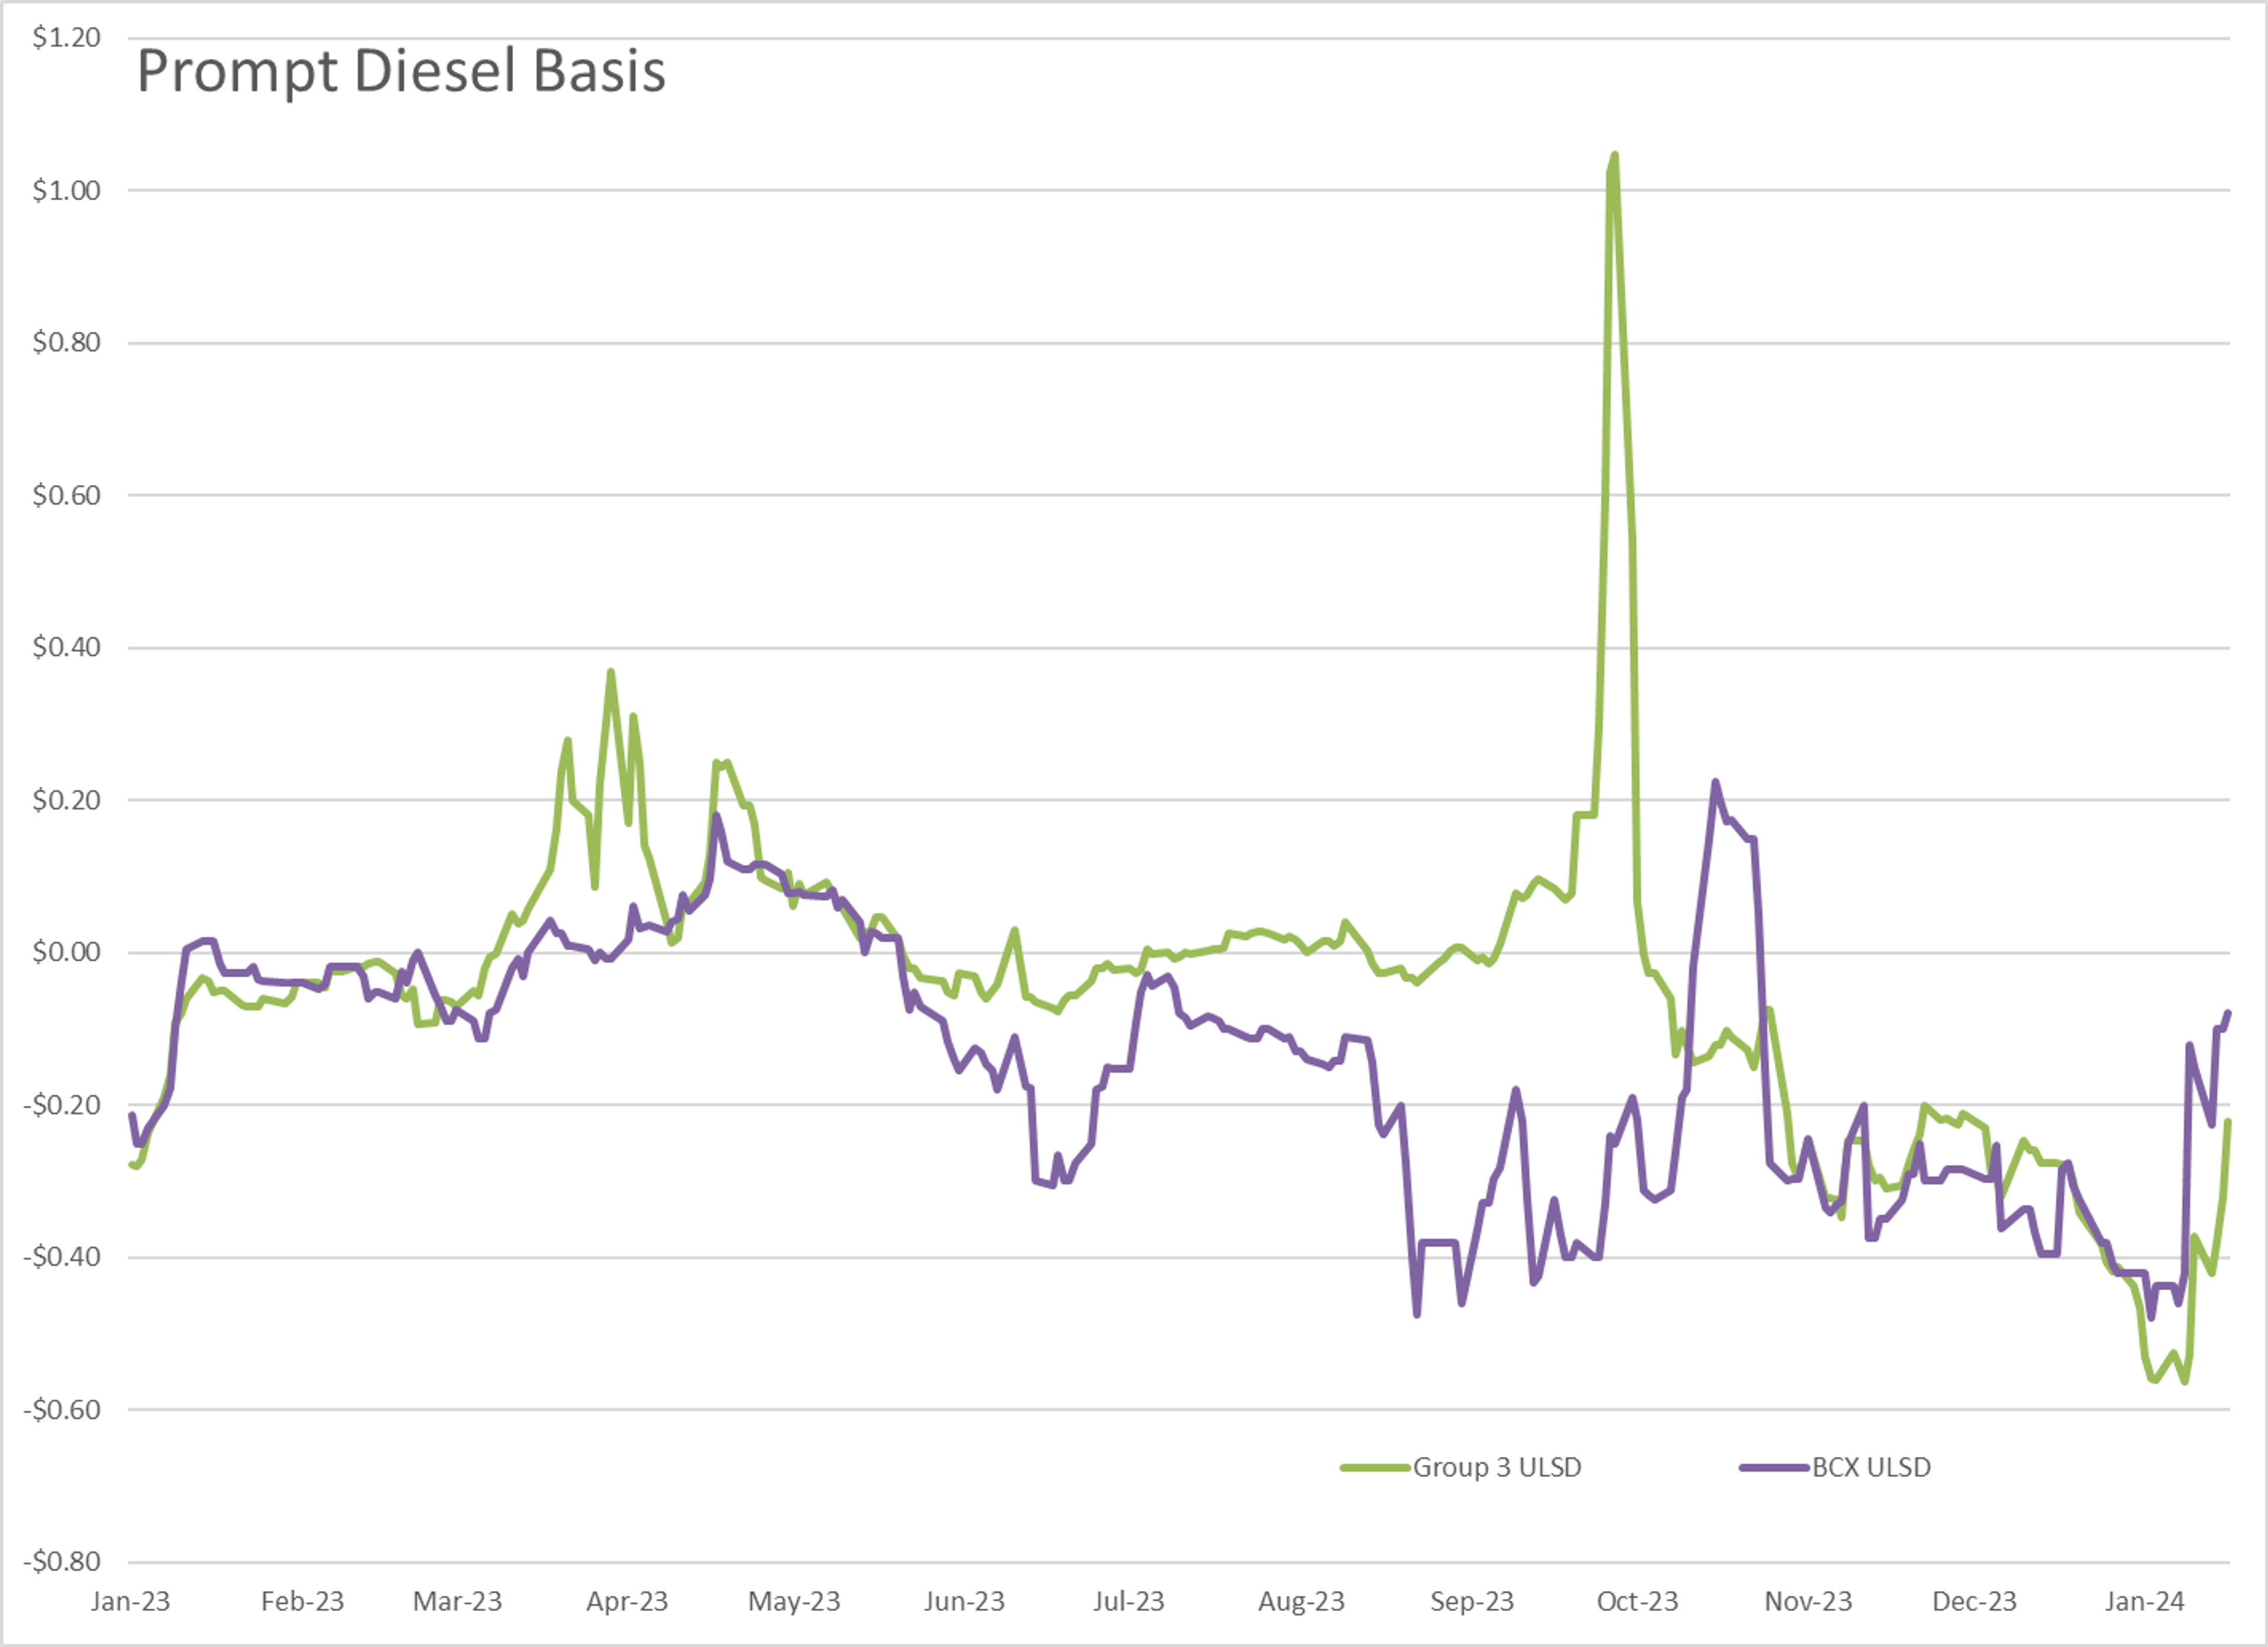Click the Nov-23 x-axis label

[x=1808, y=1601]
